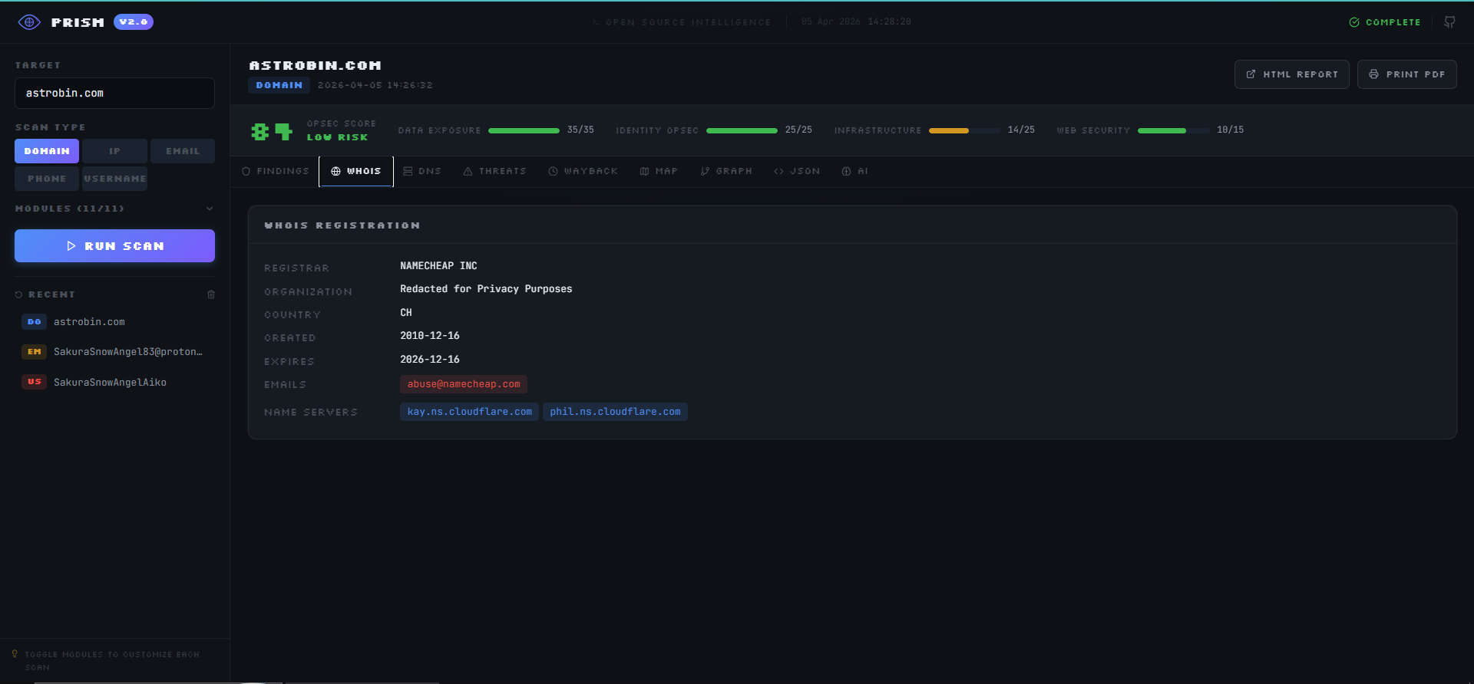Click the v2.0 version badge
The height and width of the screenshot is (684, 1474).
coord(134,22)
